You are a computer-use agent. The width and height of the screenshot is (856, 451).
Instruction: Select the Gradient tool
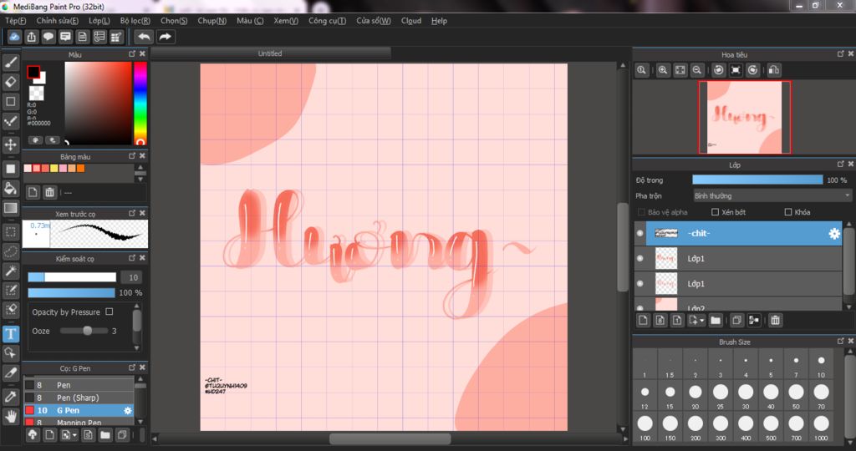10,208
